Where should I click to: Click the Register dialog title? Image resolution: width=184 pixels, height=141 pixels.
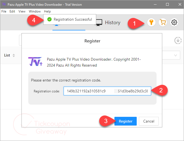click(92, 41)
